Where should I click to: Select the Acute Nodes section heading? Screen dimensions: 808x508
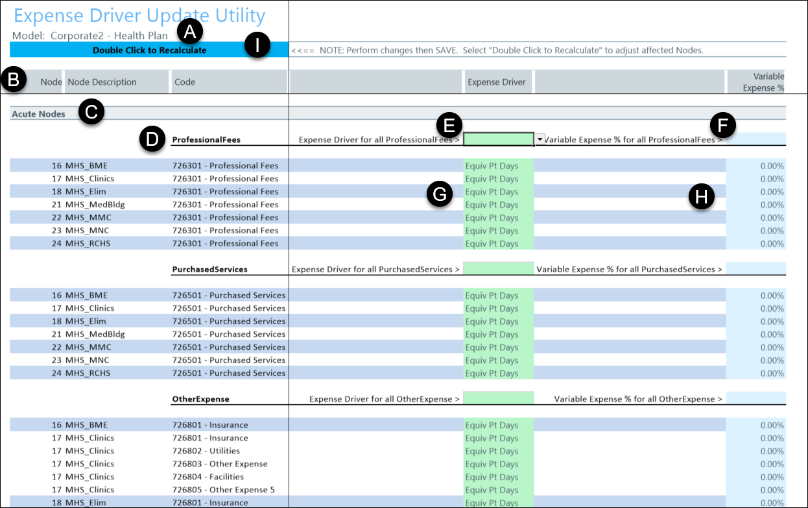(38, 114)
